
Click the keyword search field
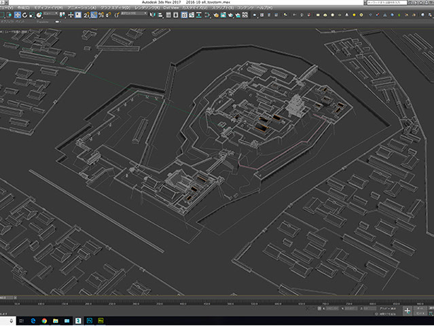(387, 3)
